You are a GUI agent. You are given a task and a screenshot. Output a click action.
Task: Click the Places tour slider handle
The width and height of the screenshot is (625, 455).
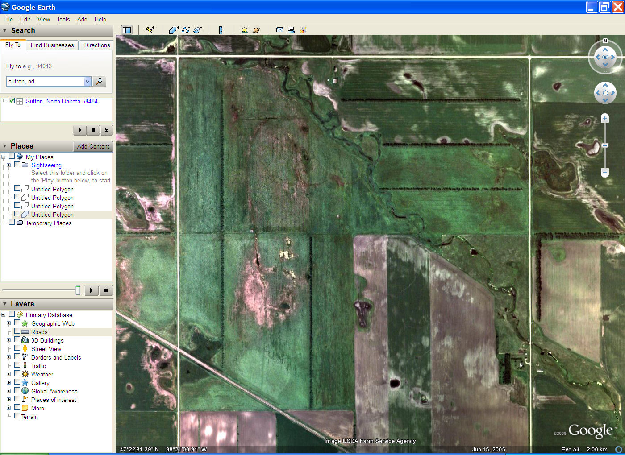78,290
